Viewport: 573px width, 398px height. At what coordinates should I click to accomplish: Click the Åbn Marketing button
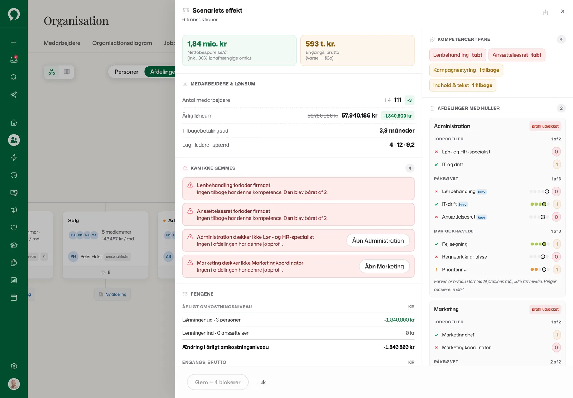(384, 267)
